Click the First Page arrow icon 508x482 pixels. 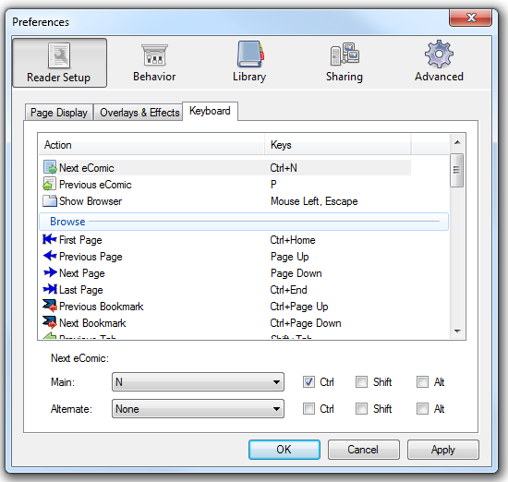click(50, 239)
